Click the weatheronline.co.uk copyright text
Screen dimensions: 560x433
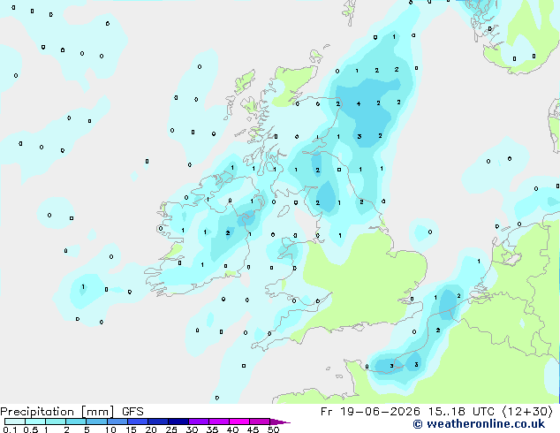[x=479, y=424]
